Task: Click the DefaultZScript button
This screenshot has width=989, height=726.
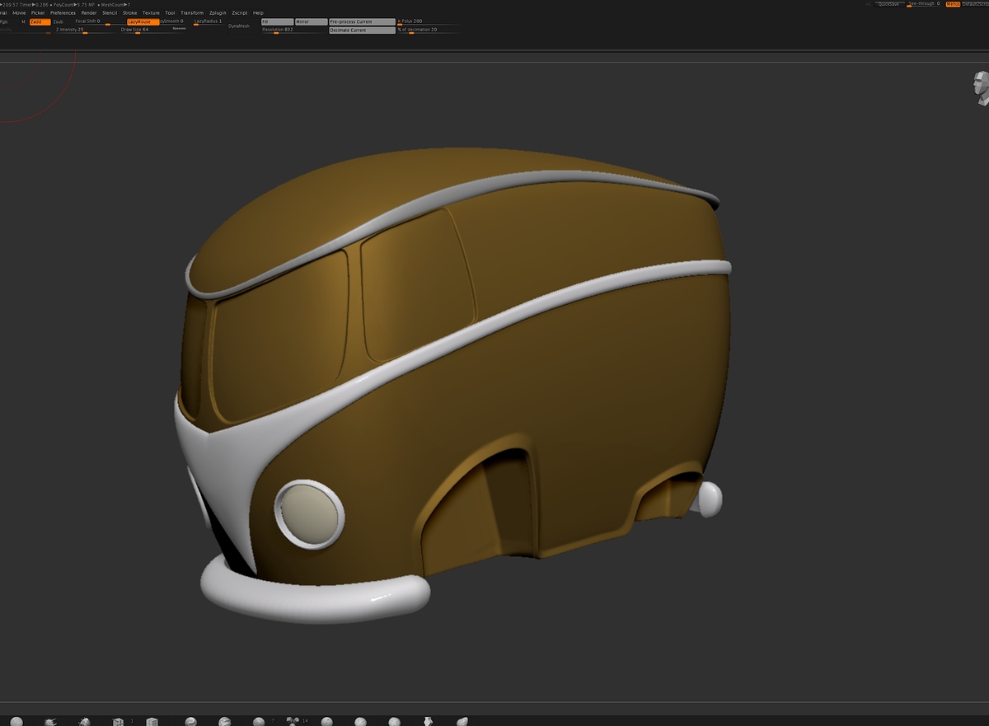Action: [x=975, y=4]
